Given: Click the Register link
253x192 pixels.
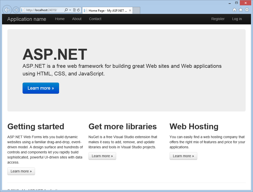Looking at the screenshot, I should tap(218, 19).
